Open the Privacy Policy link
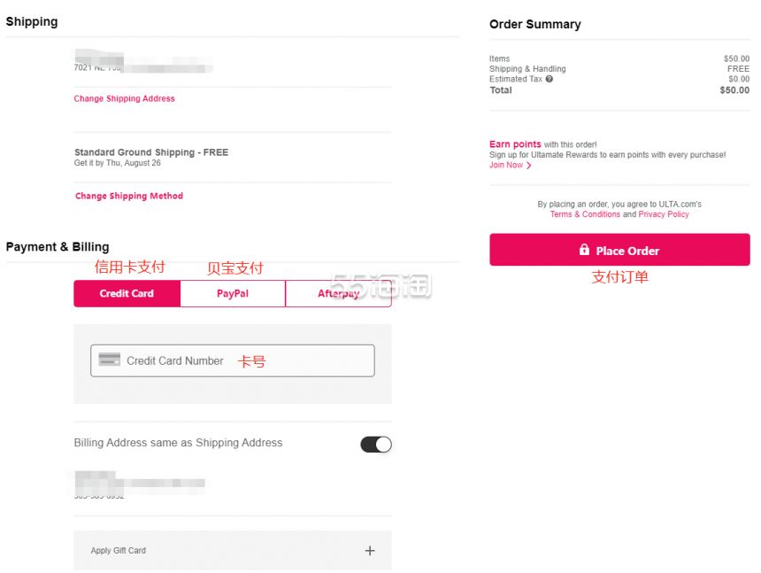The image size is (761, 573). [x=664, y=214]
